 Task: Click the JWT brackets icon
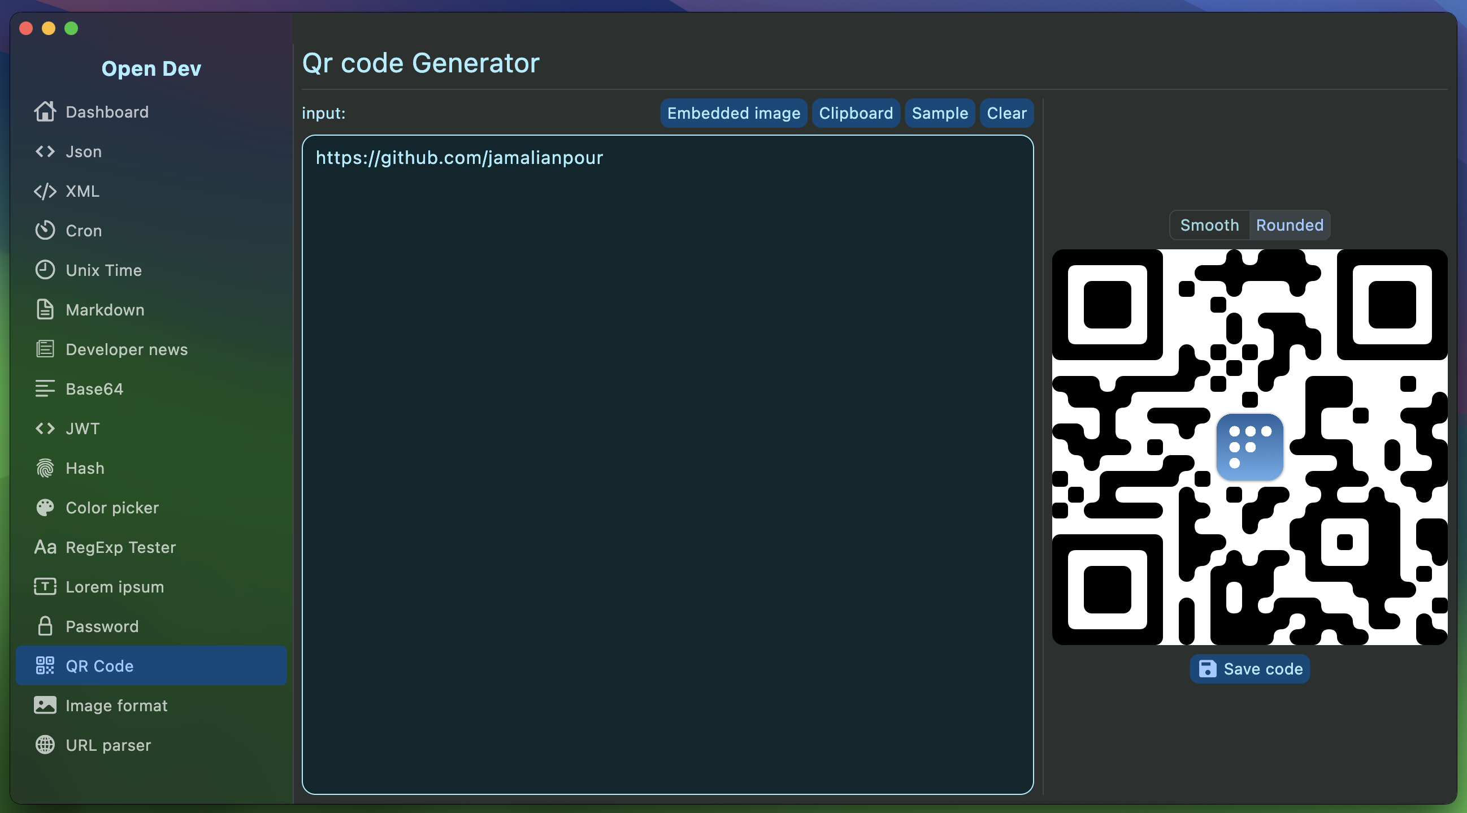(45, 429)
